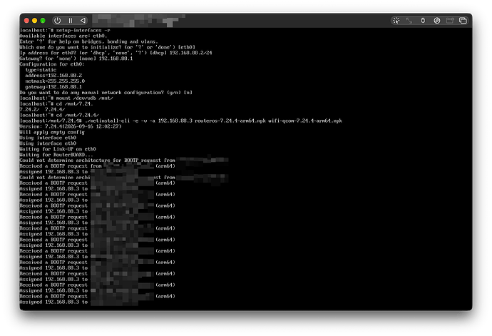
Task: Close the VM window with red button
Action: (26, 21)
